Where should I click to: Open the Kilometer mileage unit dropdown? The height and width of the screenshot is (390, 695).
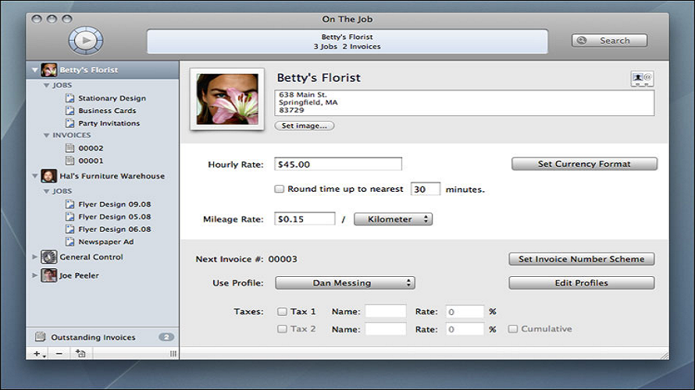click(393, 219)
